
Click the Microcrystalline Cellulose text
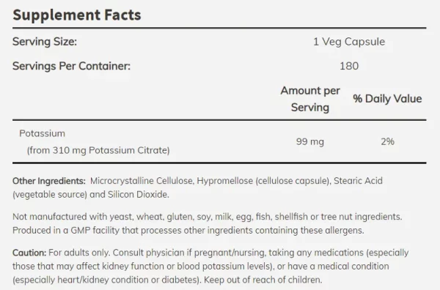[x=142, y=181]
